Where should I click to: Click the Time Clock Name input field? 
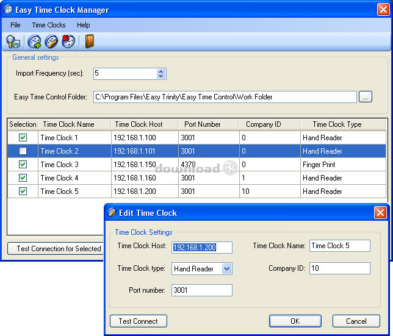pyautogui.click(x=340, y=246)
